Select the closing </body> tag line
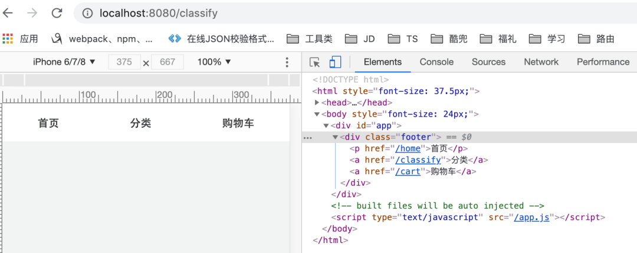The image size is (637, 253). point(340,229)
